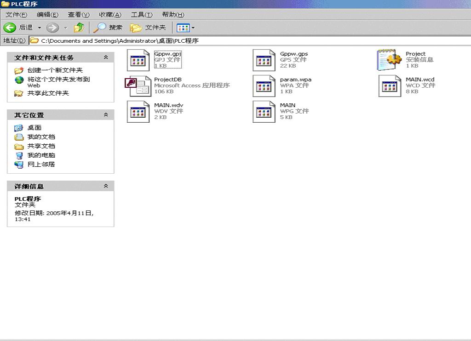Select the Gppw.gps file icon
This screenshot has height=341, width=471.
pyautogui.click(x=264, y=60)
